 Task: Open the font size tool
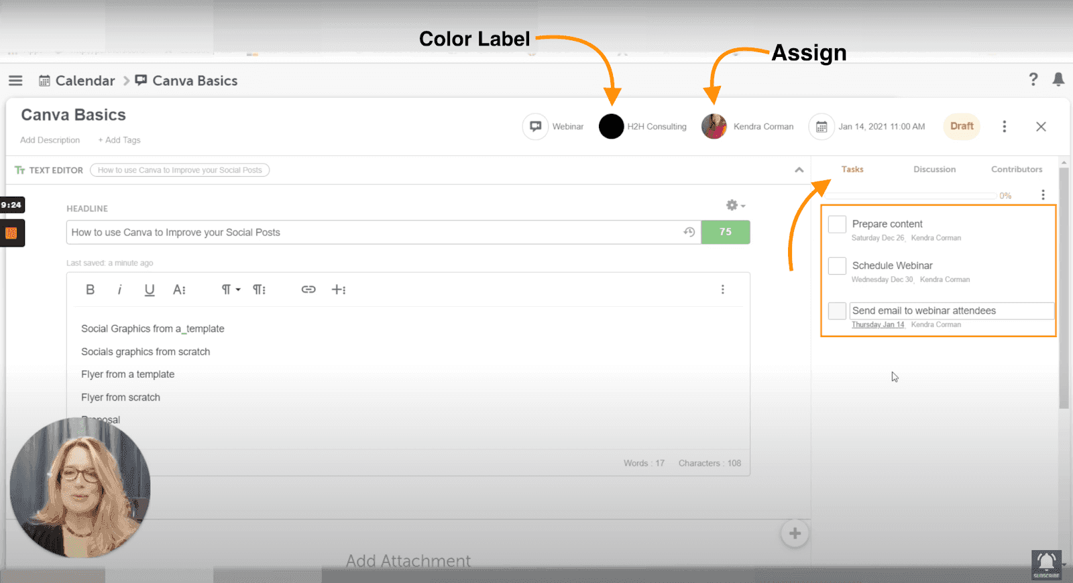click(179, 289)
